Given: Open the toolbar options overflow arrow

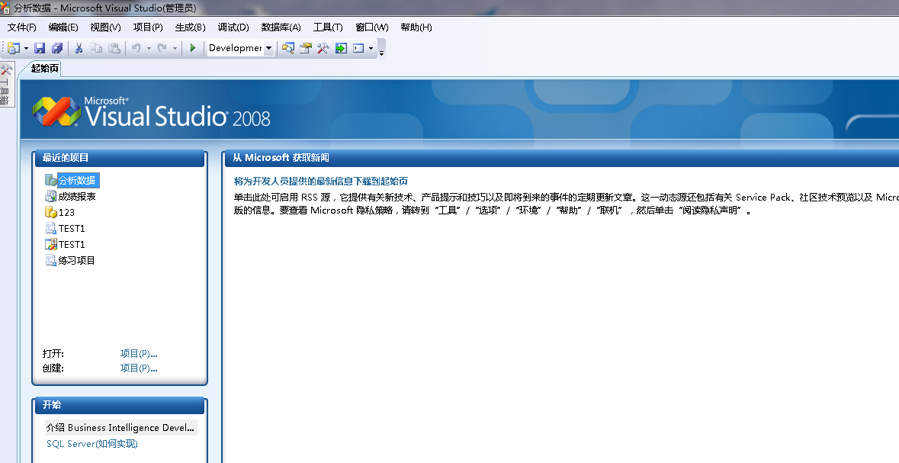Looking at the screenshot, I should tap(381, 52).
